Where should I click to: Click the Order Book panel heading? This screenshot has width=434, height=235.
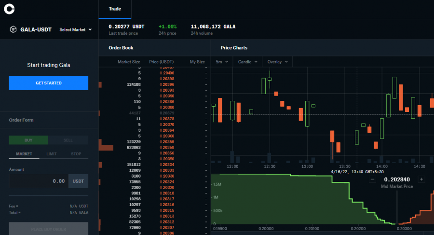[121, 48]
